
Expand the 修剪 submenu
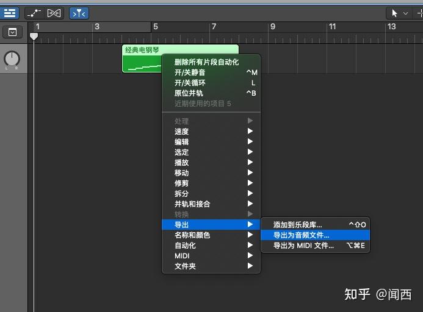click(211, 183)
